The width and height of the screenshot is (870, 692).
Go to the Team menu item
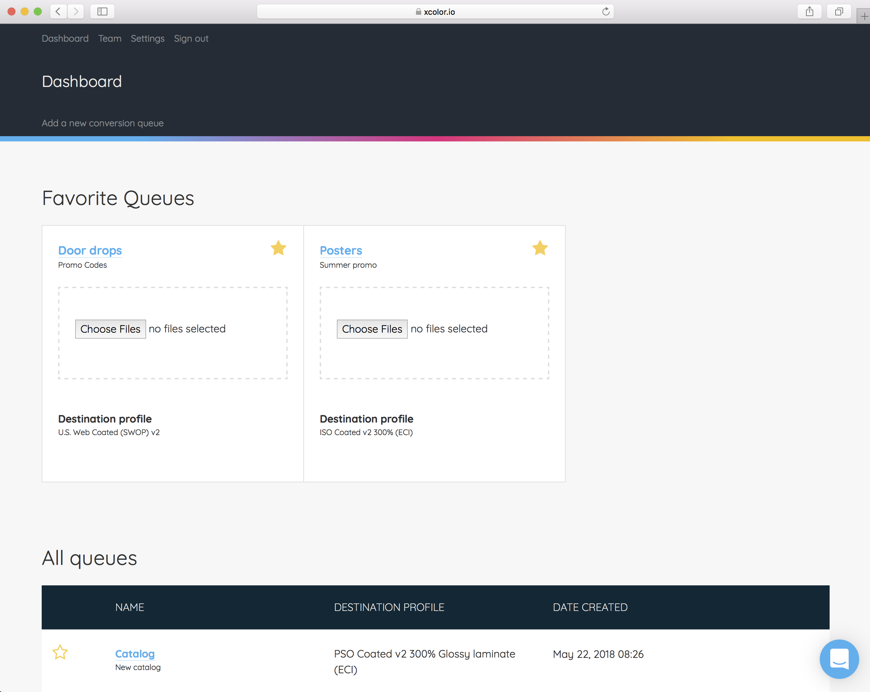tap(109, 38)
